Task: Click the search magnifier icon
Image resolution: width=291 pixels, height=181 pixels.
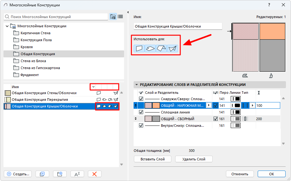Action: (x=7, y=17)
